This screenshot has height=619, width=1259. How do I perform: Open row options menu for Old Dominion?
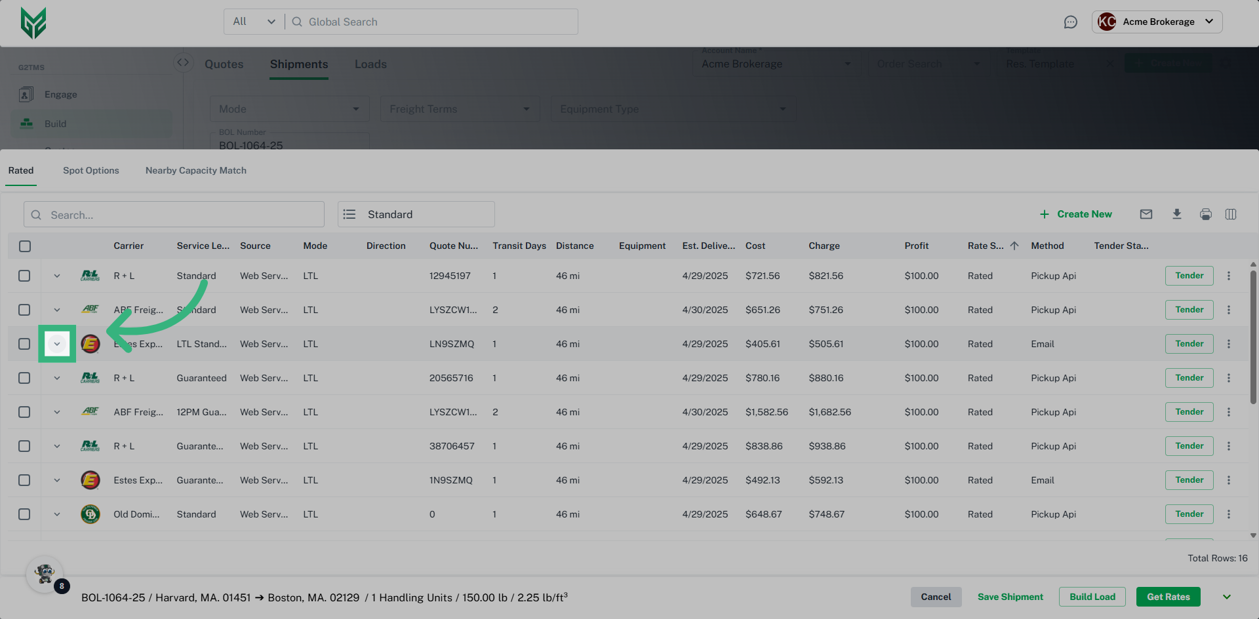click(1228, 514)
